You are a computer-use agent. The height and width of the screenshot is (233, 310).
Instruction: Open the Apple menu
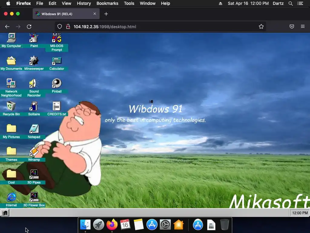[x=8, y=3]
